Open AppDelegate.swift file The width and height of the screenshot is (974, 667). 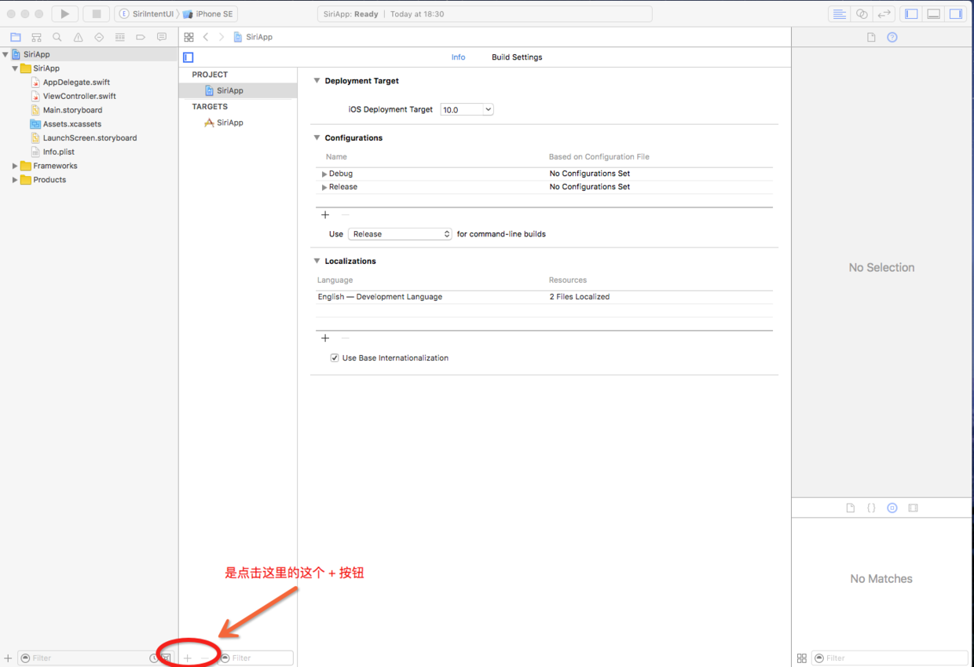point(76,82)
